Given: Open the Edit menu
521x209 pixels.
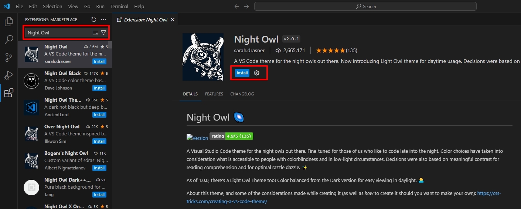Looking at the screenshot, I should (33, 6).
